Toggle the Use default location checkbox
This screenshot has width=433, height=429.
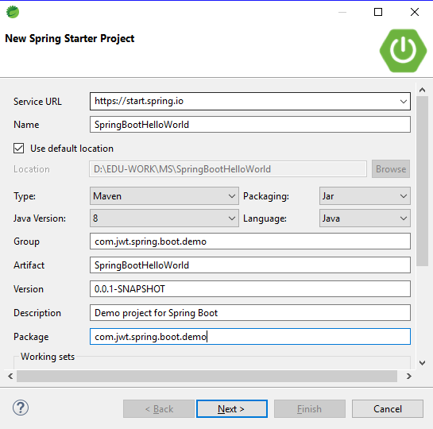click(19, 149)
